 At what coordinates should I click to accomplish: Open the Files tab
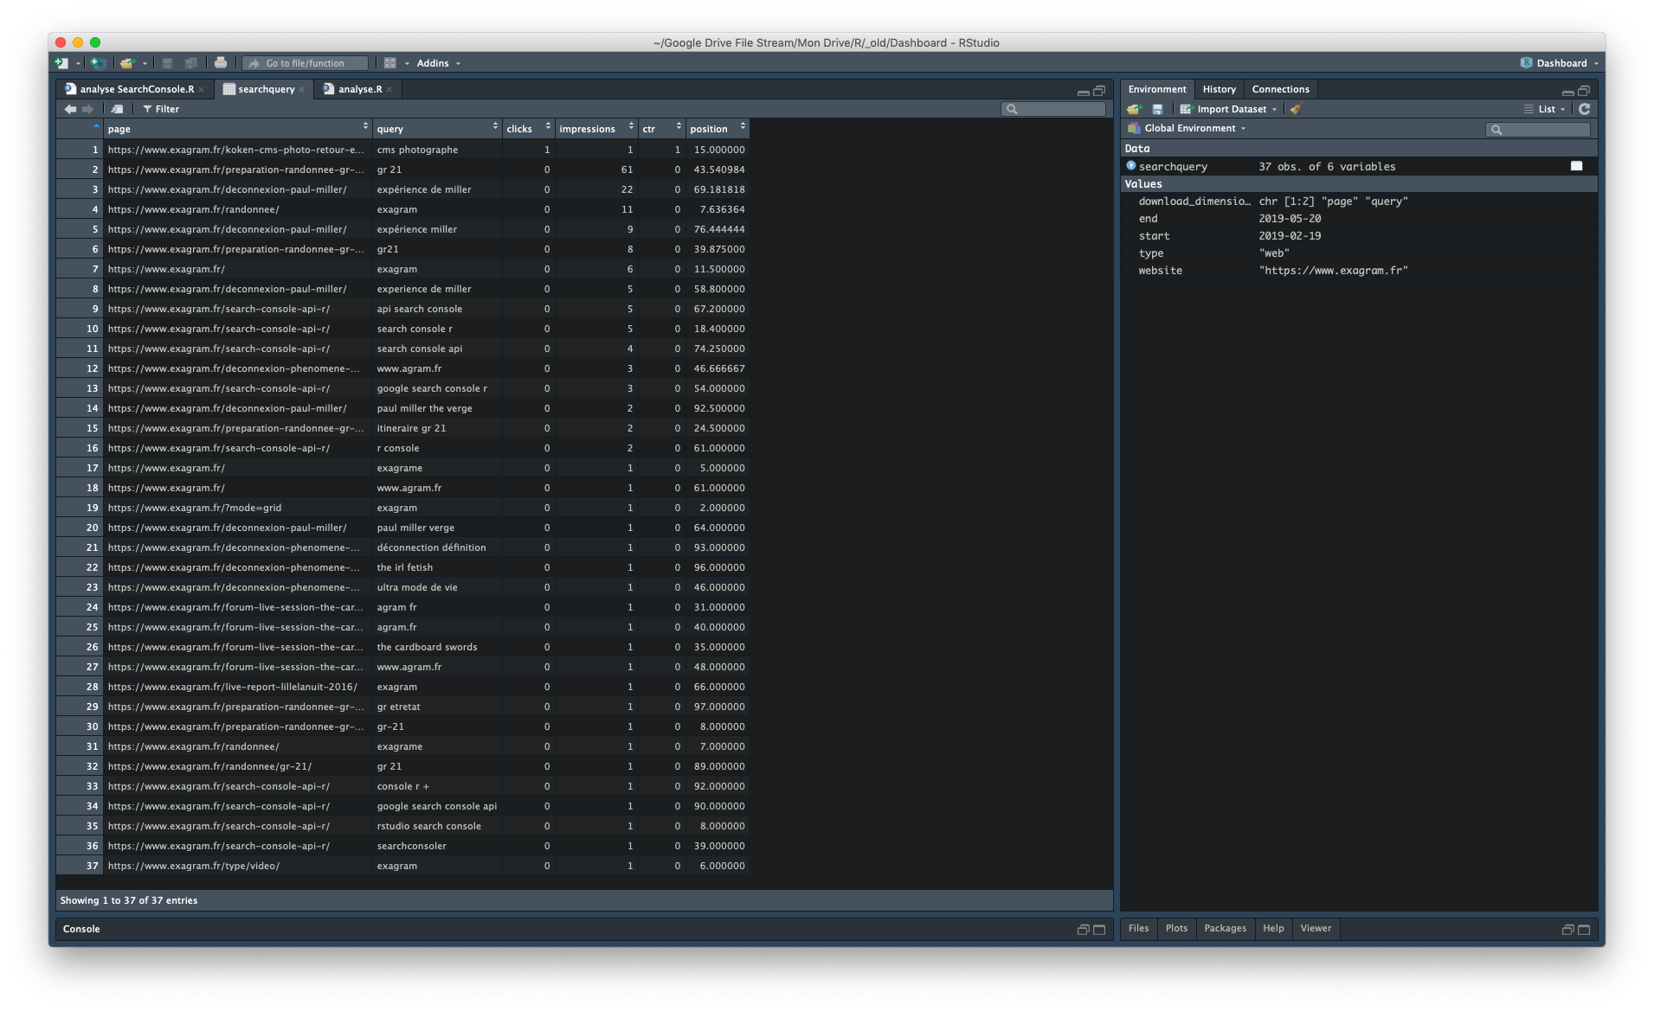click(x=1138, y=928)
